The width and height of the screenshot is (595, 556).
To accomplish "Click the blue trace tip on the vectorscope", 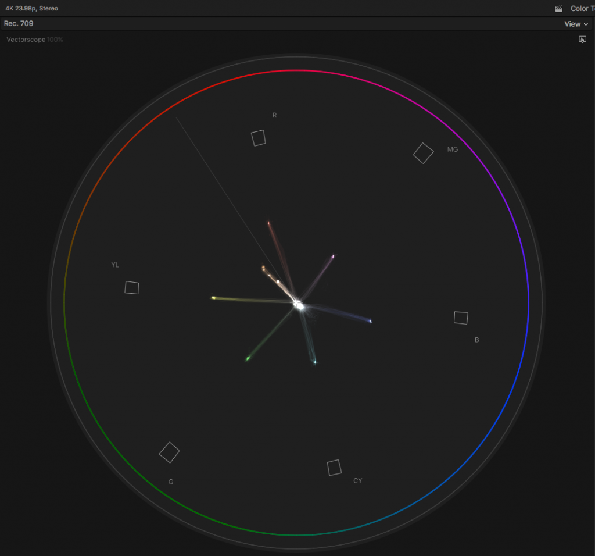I will (x=370, y=321).
